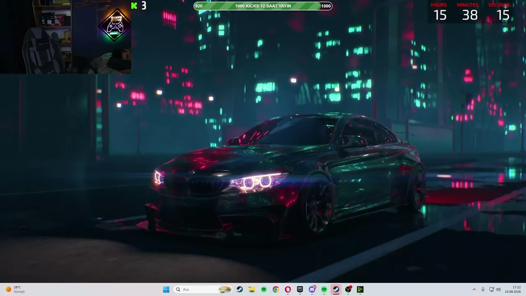
Task: Click the green Kick logo at top left
Action: click(134, 5)
